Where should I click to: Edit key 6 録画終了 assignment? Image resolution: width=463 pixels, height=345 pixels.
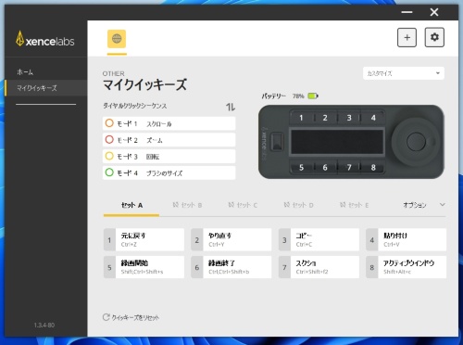click(231, 267)
